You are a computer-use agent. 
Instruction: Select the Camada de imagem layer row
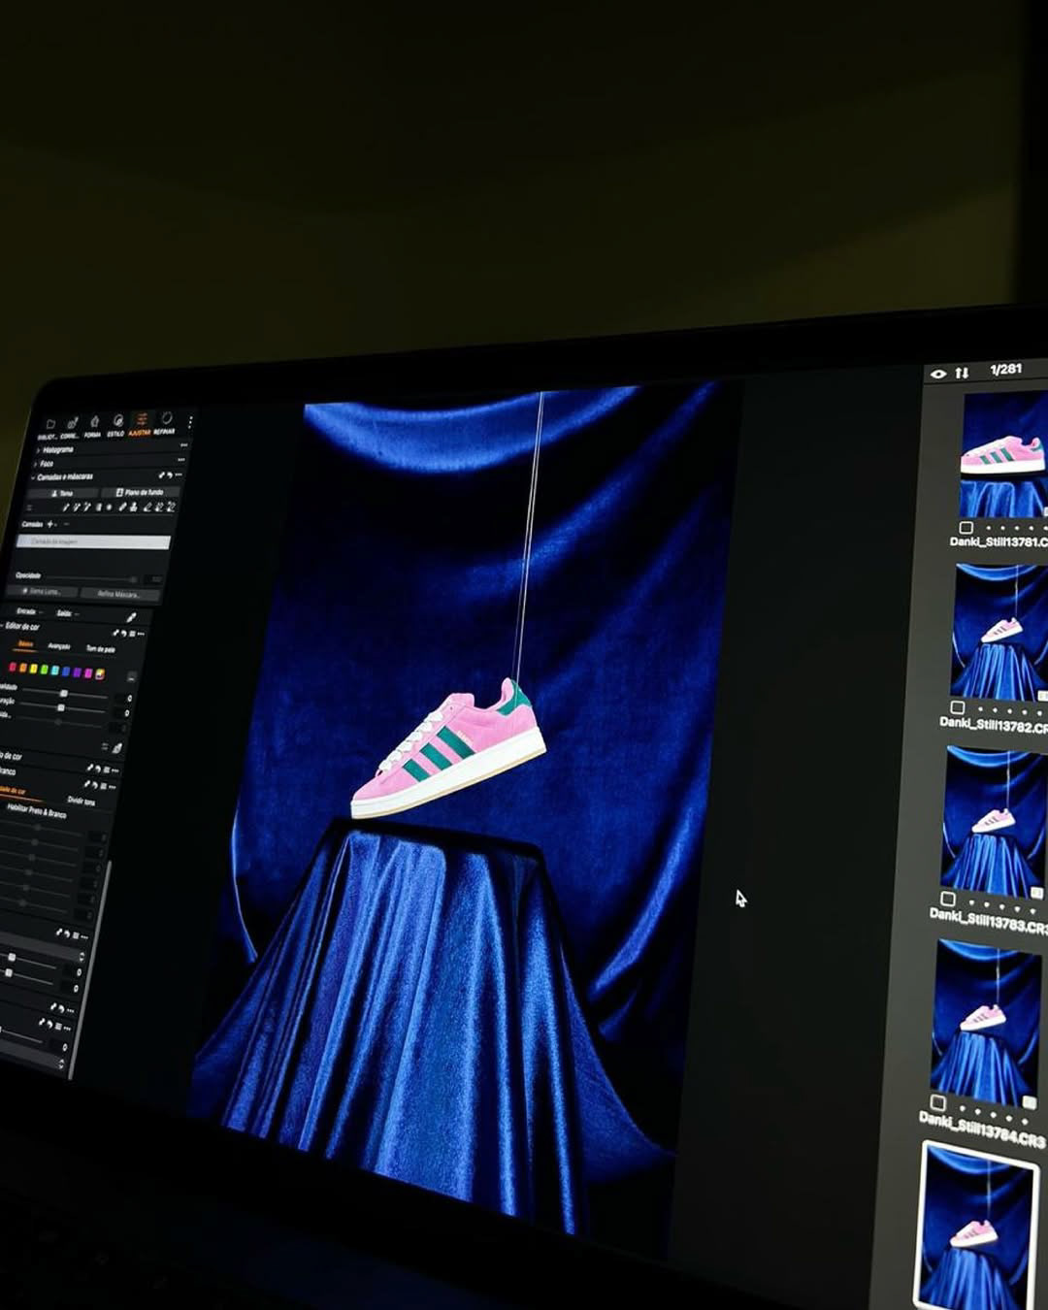94,541
